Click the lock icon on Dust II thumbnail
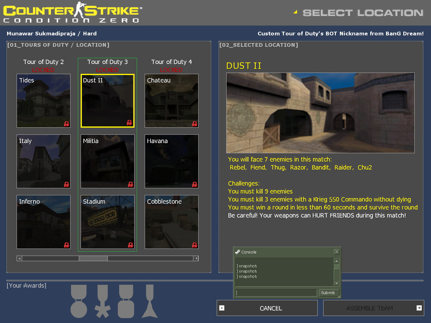The image size is (431, 323). [130, 123]
